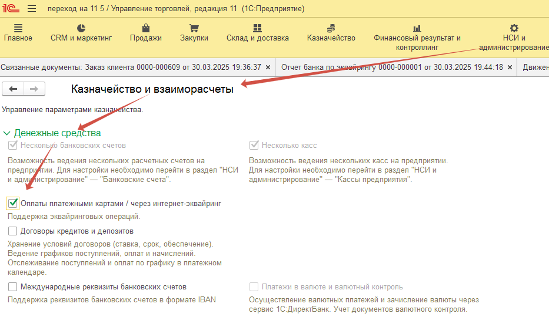This screenshot has height=317, width=549.
Task: Click Поддержка эквайринговых операций description
Action: tap(74, 217)
